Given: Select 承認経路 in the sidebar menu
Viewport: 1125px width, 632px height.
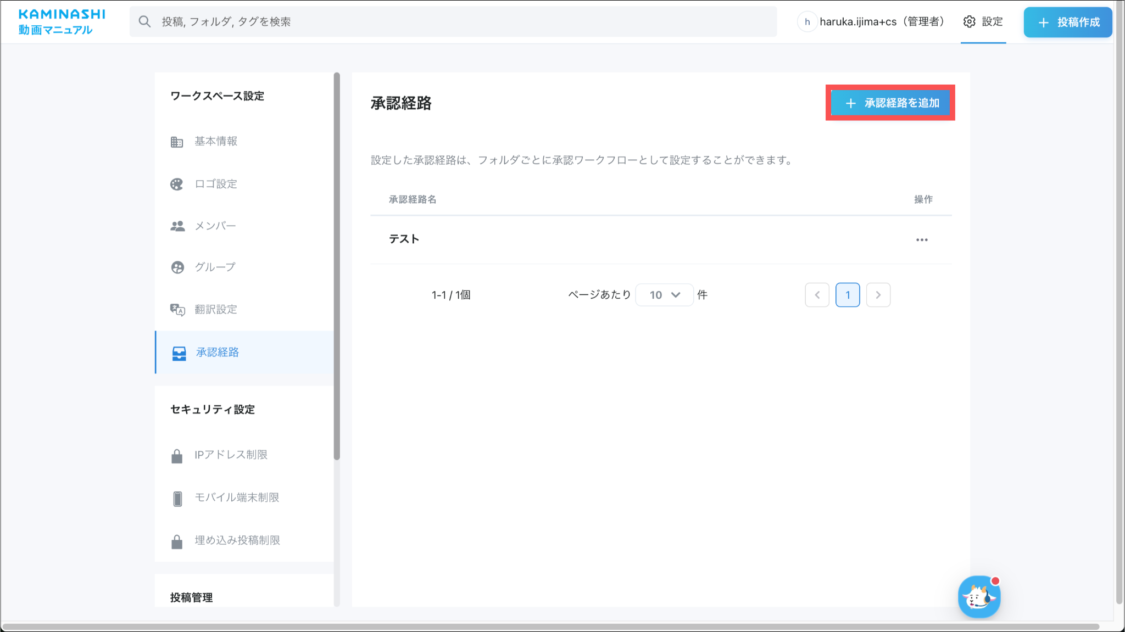Looking at the screenshot, I should 218,353.
